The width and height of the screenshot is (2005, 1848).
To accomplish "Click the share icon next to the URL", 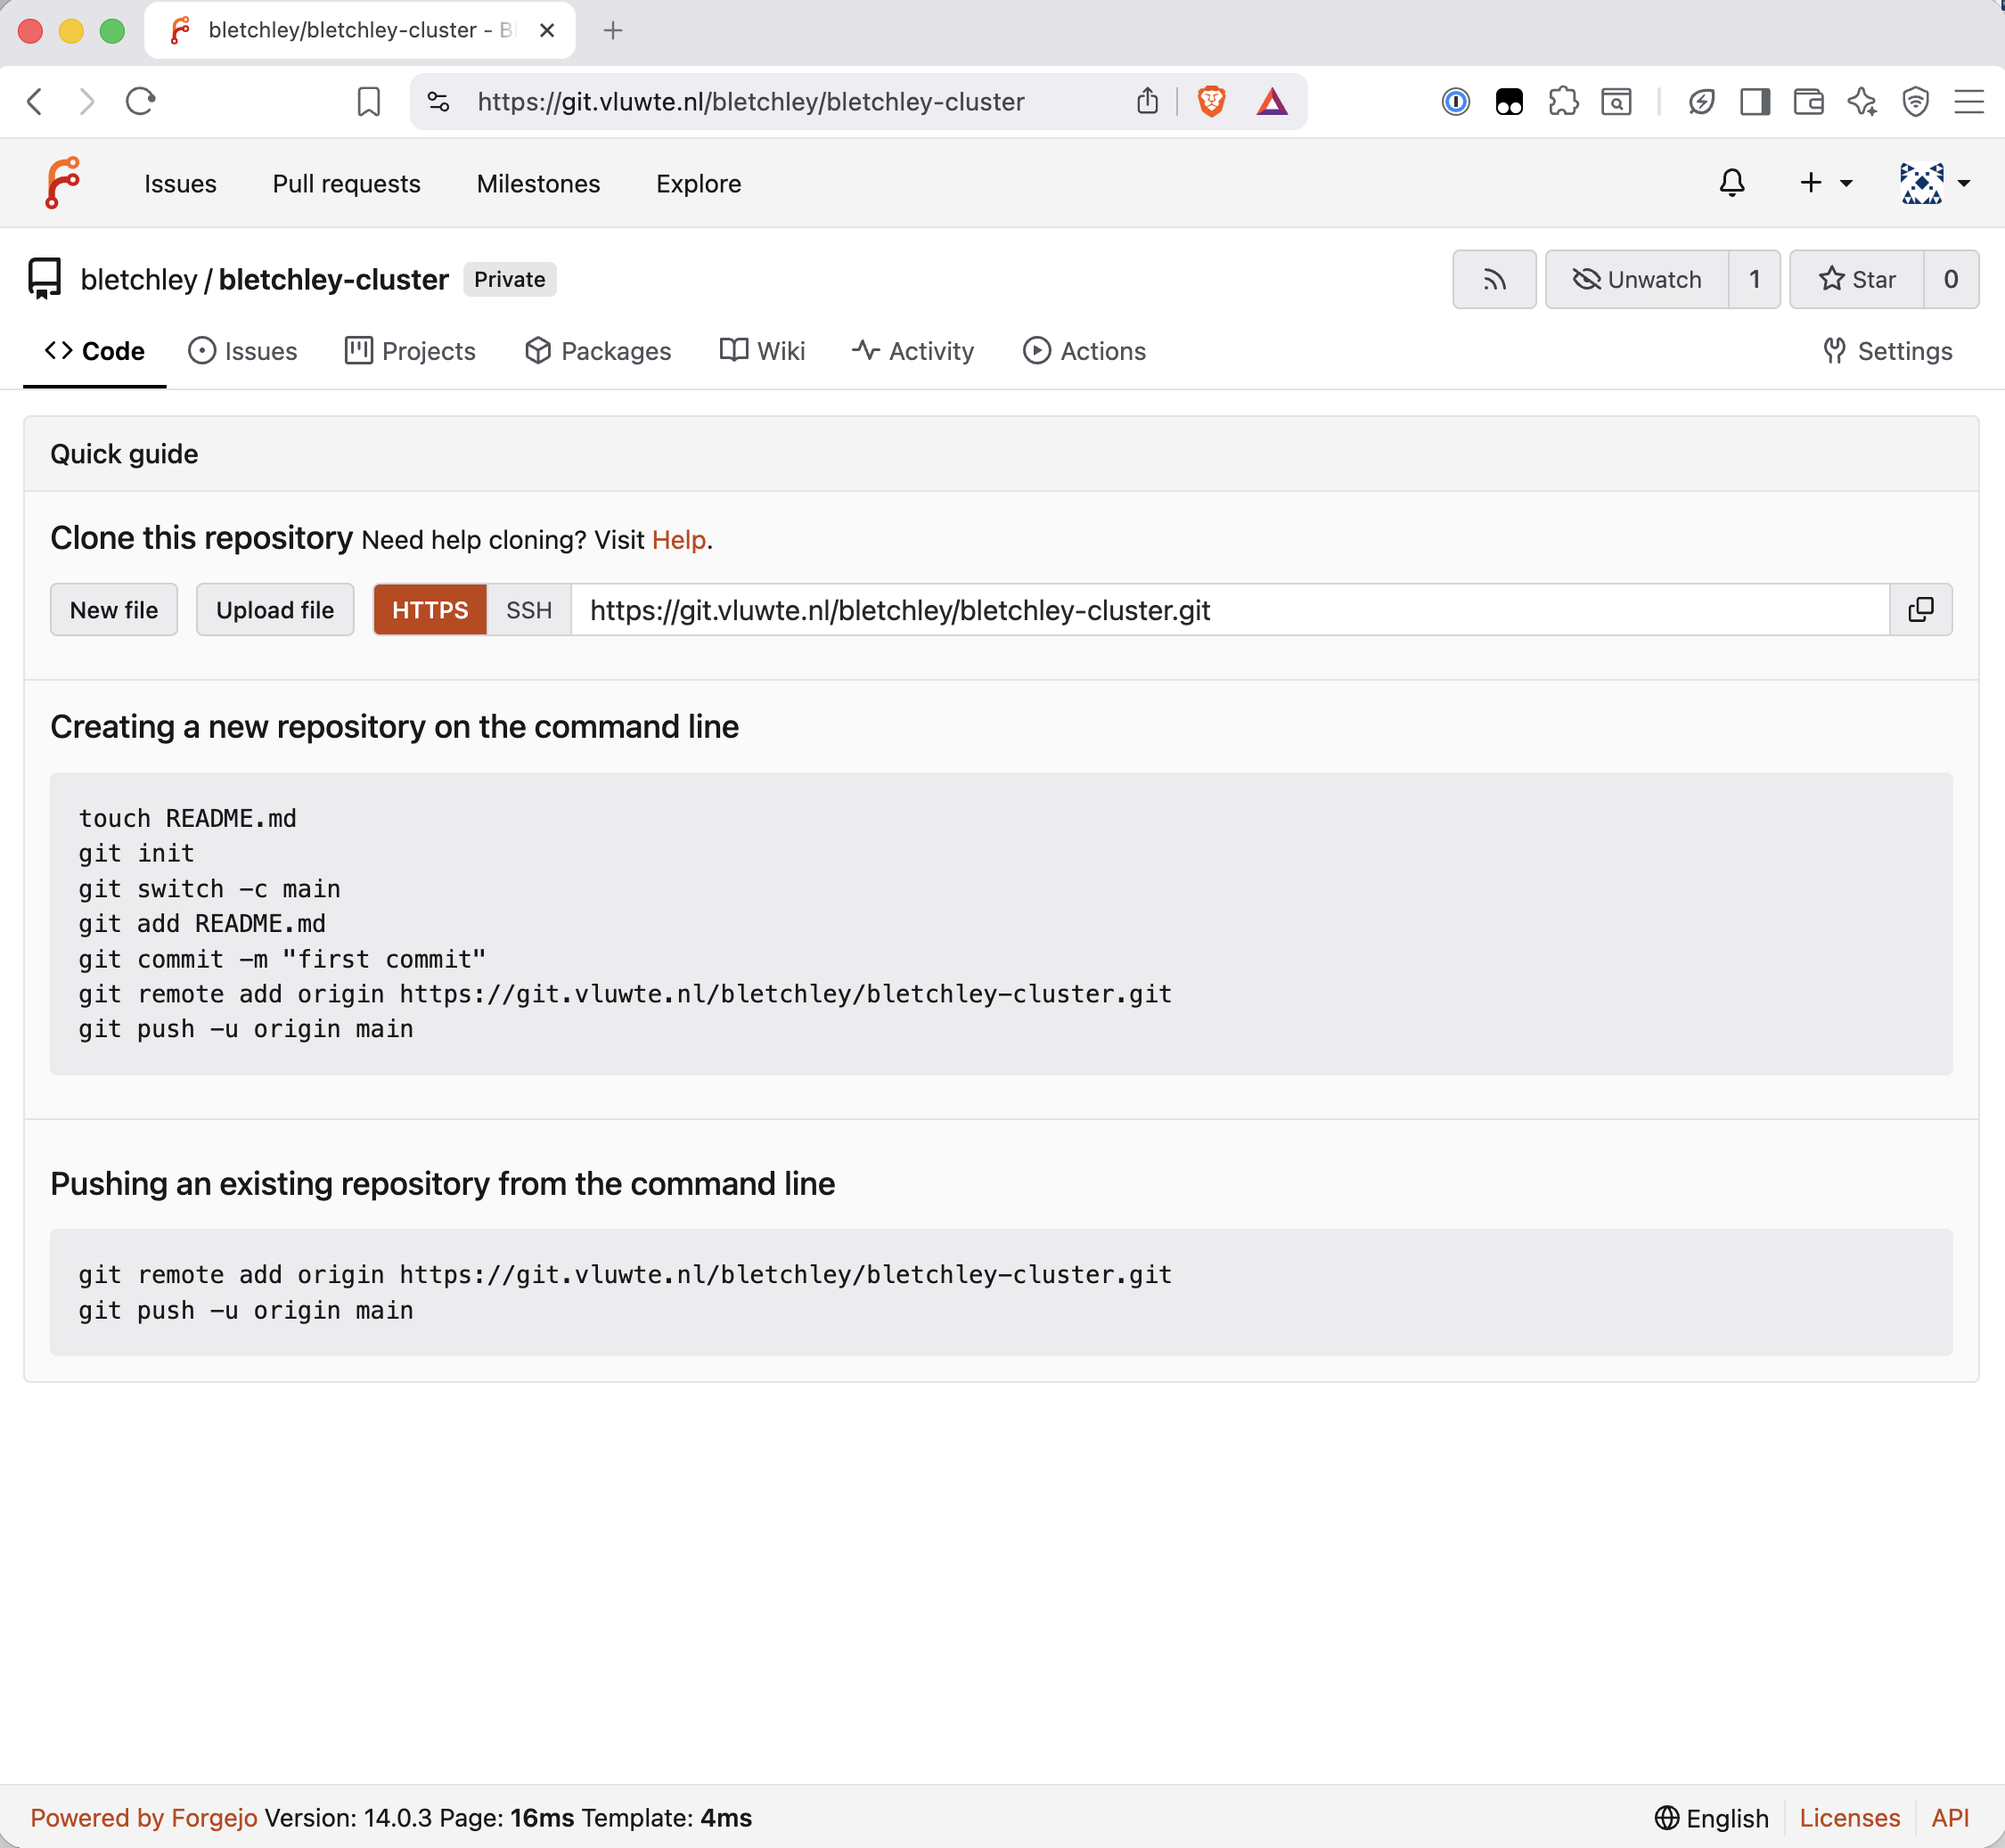I will coord(1146,101).
